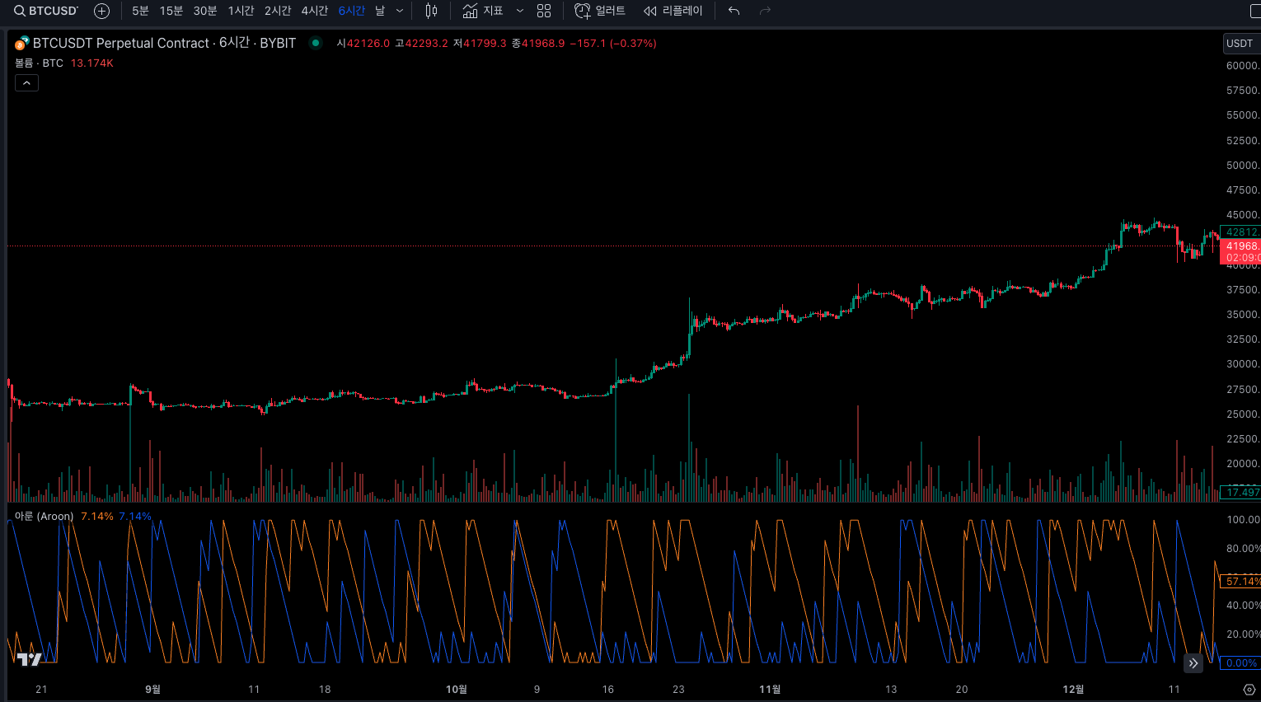Image resolution: width=1261 pixels, height=702 pixels.
Task: Open chart settings hexagon gear icon
Action: [1249, 689]
